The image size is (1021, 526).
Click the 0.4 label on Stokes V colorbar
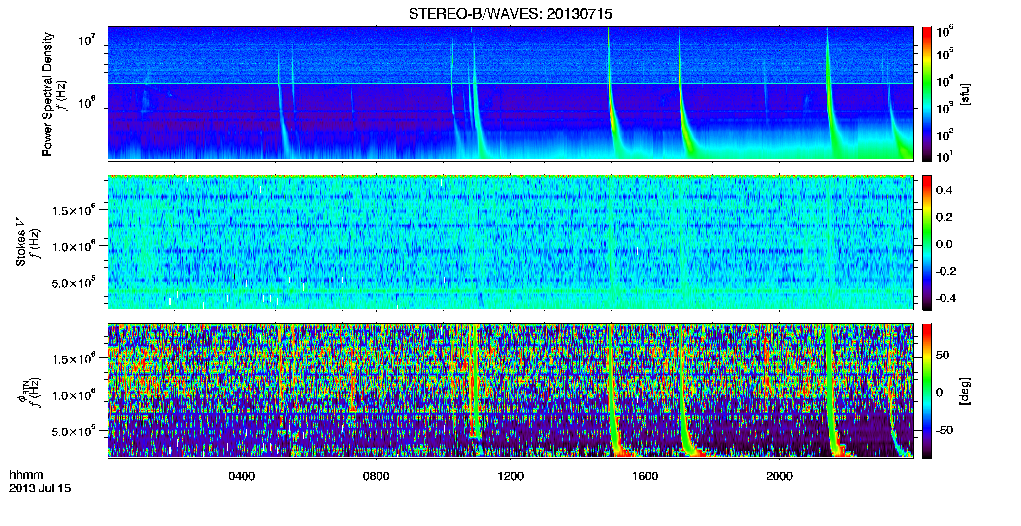pyautogui.click(x=944, y=190)
